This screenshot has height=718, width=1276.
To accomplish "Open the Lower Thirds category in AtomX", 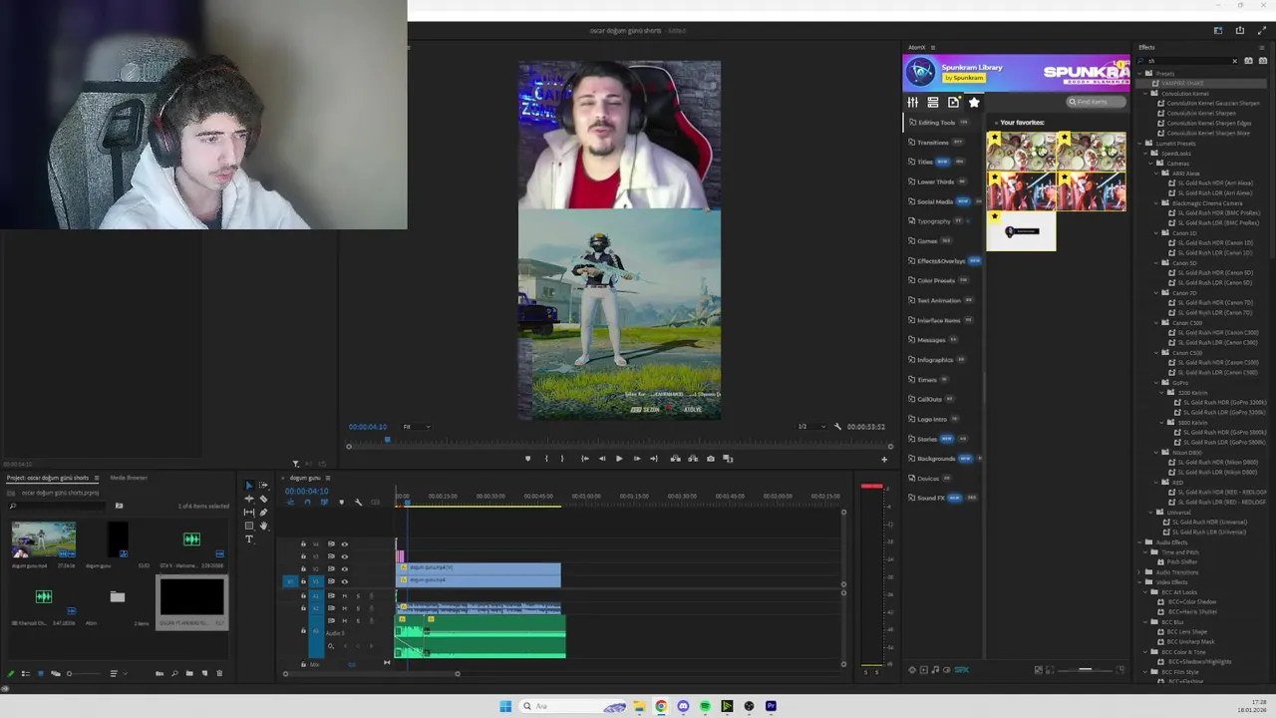I will pos(935,181).
